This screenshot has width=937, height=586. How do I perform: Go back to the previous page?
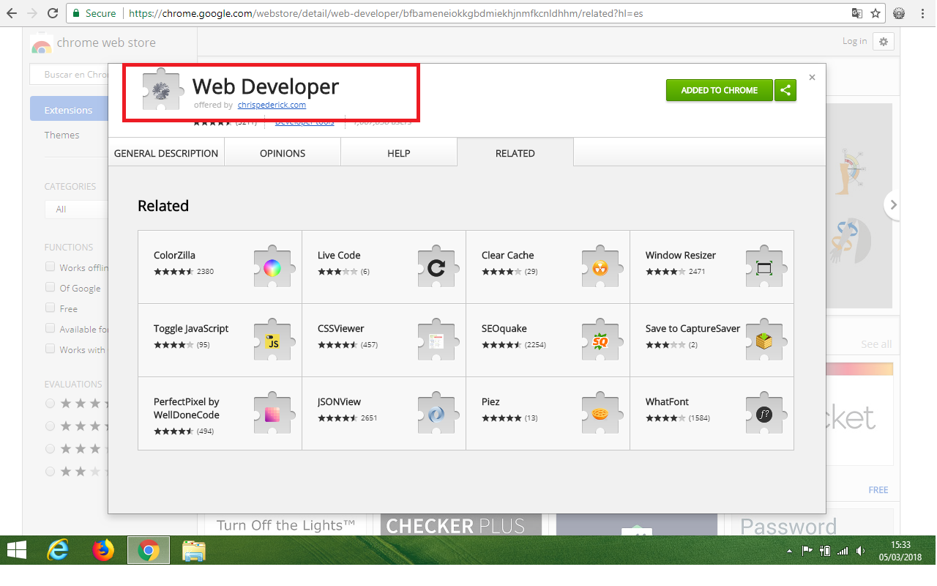(12, 13)
